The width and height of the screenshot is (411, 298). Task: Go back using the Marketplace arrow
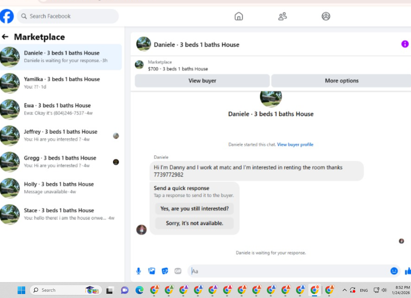click(x=5, y=37)
